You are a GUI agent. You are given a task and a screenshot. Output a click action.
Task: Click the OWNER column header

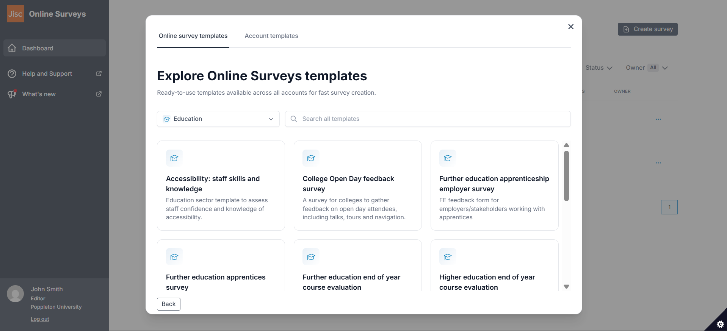[x=622, y=91]
